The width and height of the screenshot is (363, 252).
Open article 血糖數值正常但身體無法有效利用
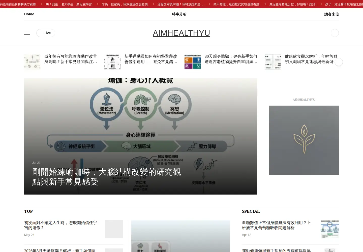(276, 225)
